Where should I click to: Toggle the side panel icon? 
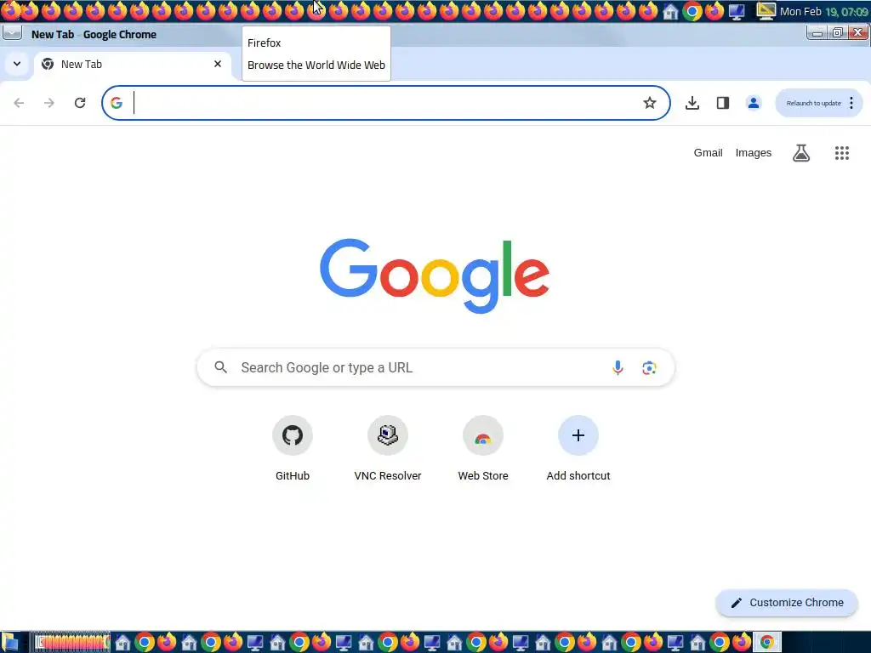[x=723, y=103]
